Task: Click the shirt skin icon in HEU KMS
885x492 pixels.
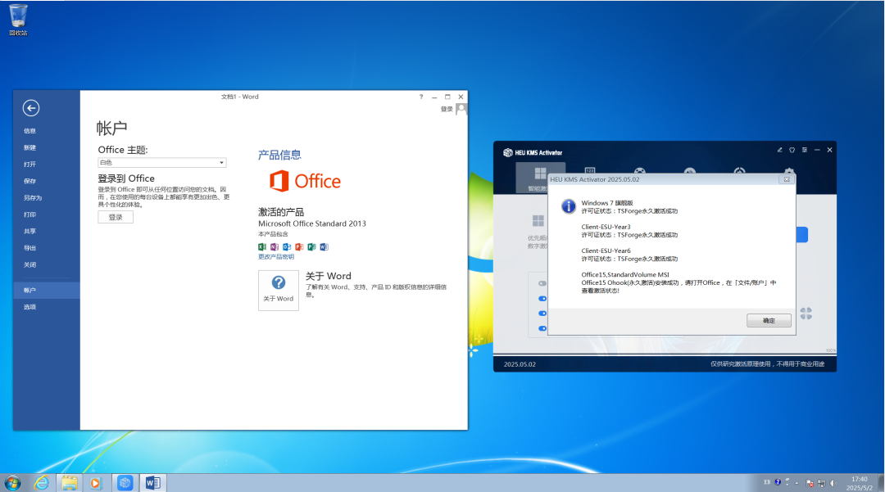Action: (792, 150)
